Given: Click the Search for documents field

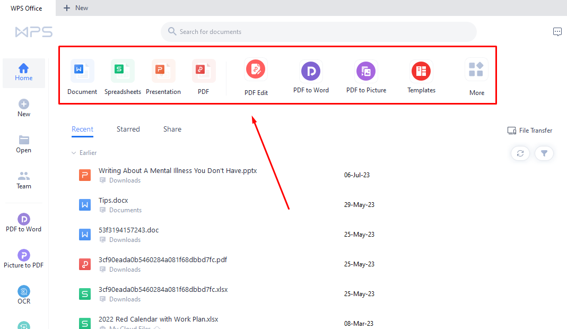Looking at the screenshot, I should point(318,32).
